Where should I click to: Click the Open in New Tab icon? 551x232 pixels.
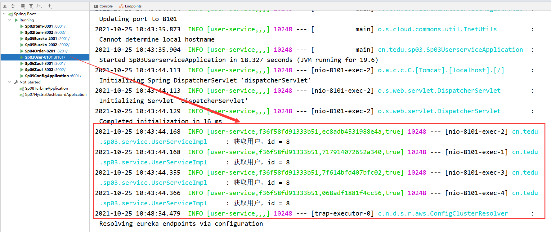pyautogui.click(x=39, y=6)
